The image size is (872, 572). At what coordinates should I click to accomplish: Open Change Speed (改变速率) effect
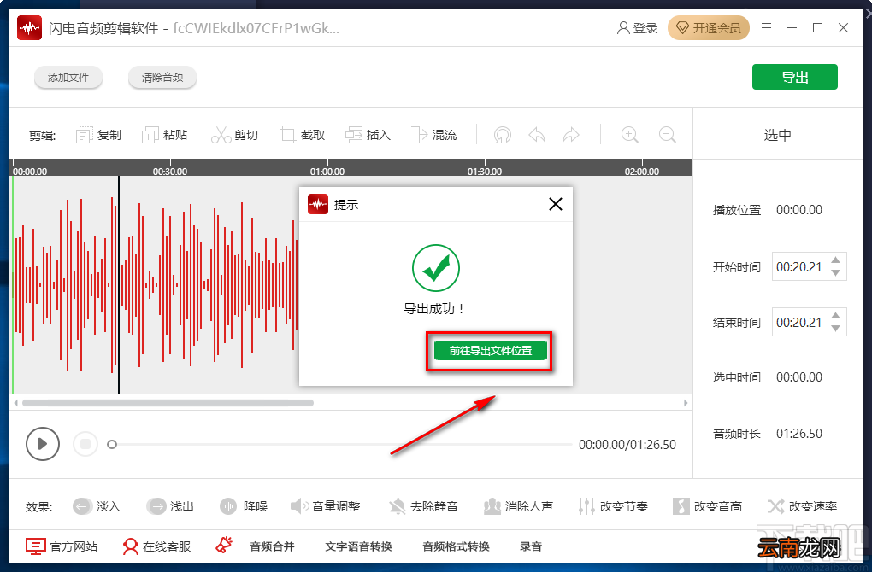802,506
